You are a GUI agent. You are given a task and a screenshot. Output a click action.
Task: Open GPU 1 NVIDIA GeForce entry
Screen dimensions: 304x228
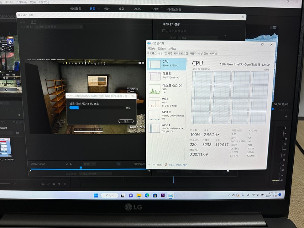coord(167,128)
